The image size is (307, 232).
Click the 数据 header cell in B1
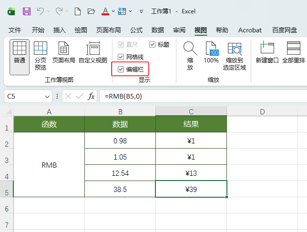point(120,124)
